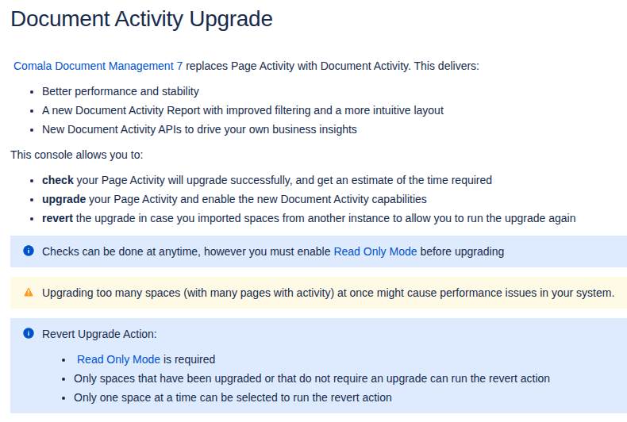
Task: Click the bold 'check' word
Action: click(x=57, y=180)
